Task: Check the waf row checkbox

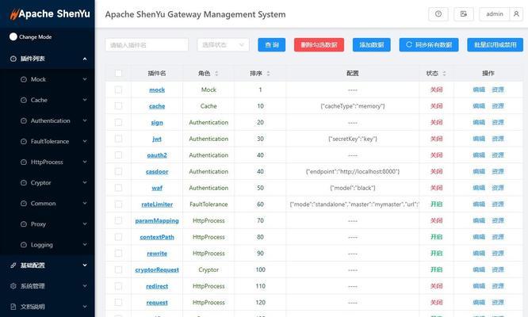Action: pyautogui.click(x=118, y=188)
